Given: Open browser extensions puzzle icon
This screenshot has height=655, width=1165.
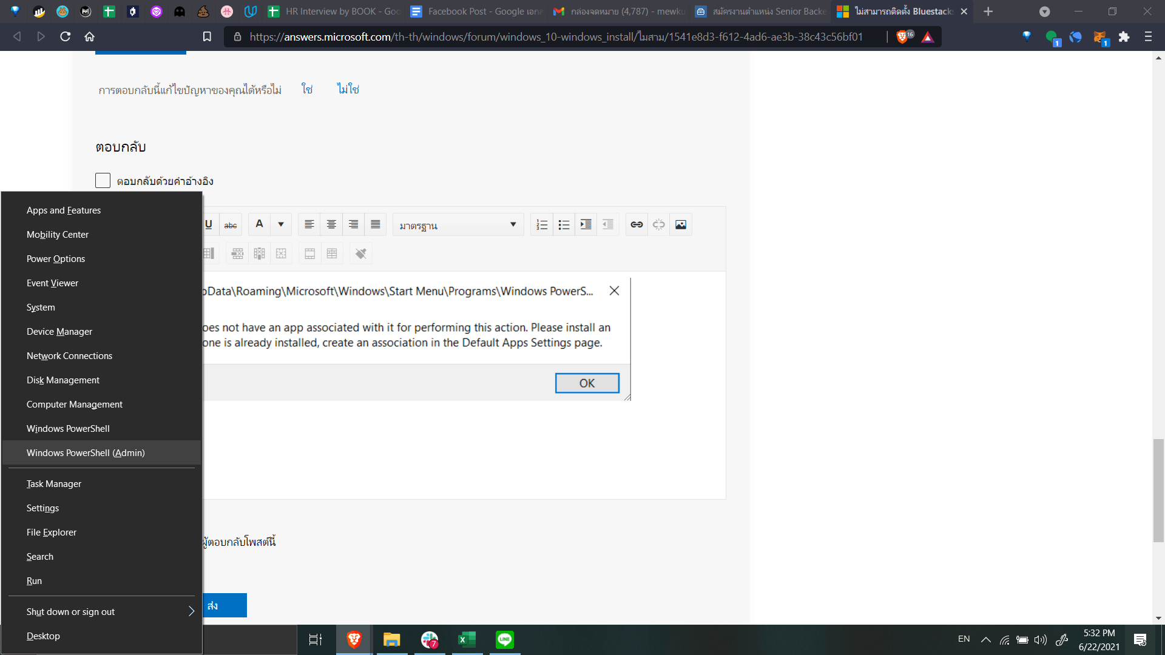Looking at the screenshot, I should click(x=1124, y=37).
